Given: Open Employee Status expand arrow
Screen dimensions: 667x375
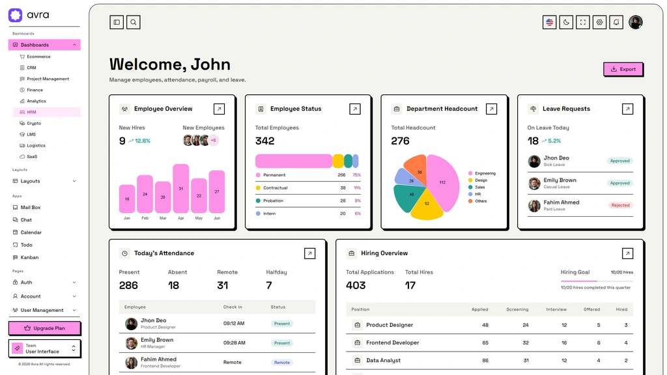Looking at the screenshot, I should (355, 109).
